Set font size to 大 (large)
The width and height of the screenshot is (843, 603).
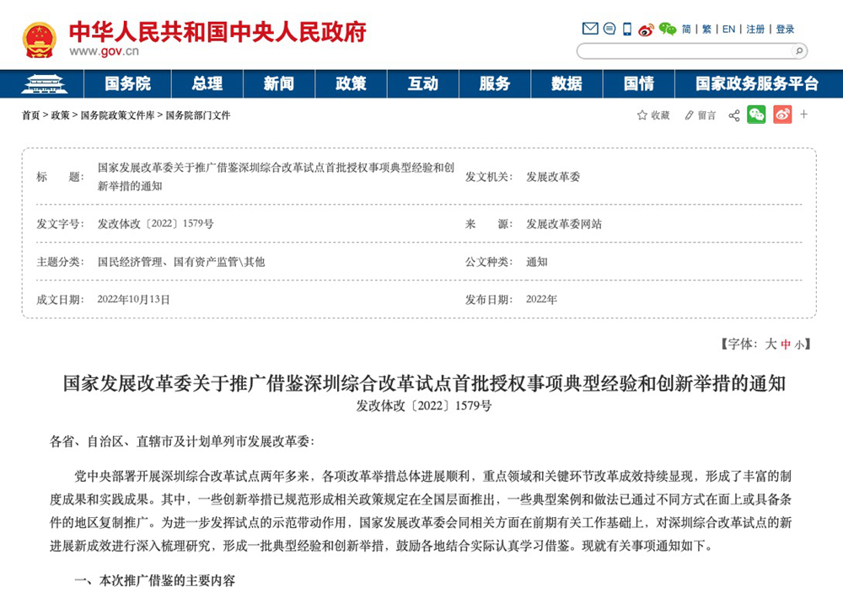[x=770, y=344]
